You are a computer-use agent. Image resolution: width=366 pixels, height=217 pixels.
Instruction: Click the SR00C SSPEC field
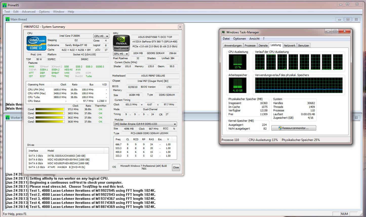84,59
